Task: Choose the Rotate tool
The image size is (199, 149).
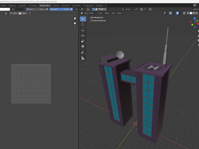Action: [83, 36]
